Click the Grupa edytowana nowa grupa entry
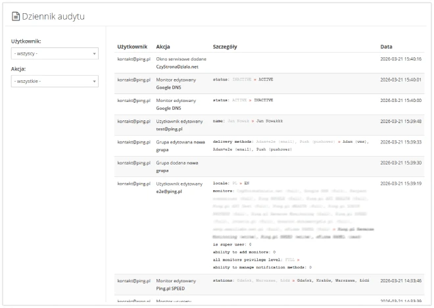This screenshot has width=434, height=308. pos(180,145)
